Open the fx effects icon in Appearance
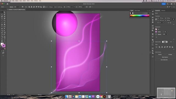The width and height of the screenshot is (176, 99). 156,37
